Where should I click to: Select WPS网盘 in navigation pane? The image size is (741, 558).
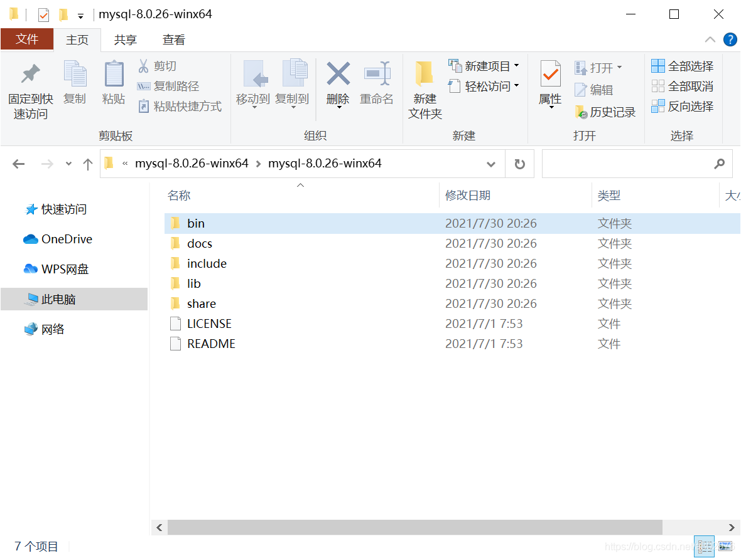coord(56,270)
